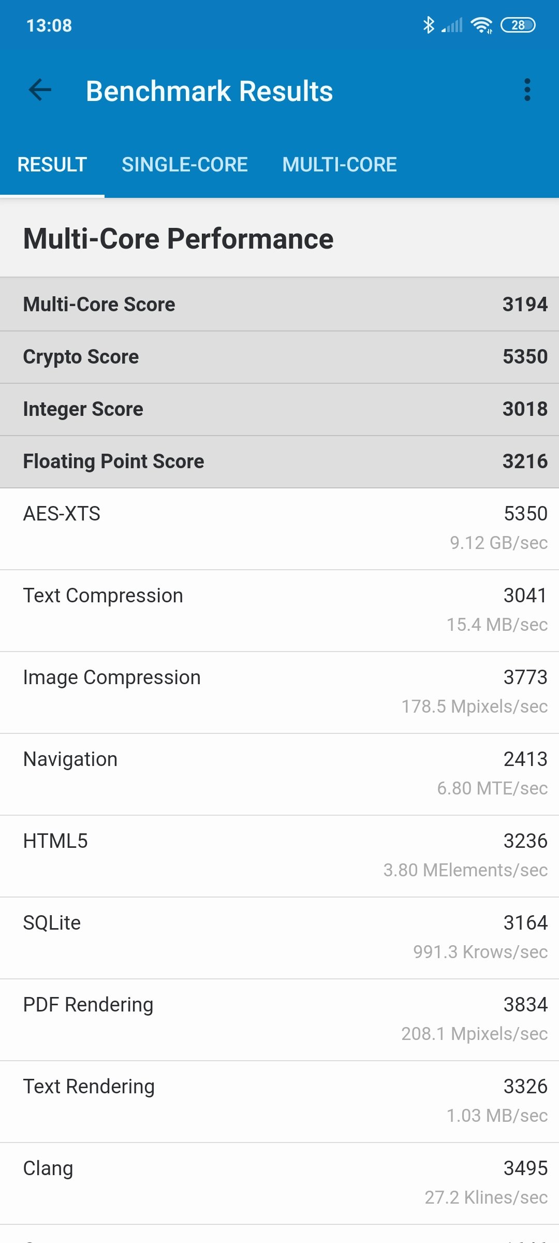Screen dimensions: 559x1243
Task: Switch to the MULTI-CORE tab
Action: [x=340, y=165]
